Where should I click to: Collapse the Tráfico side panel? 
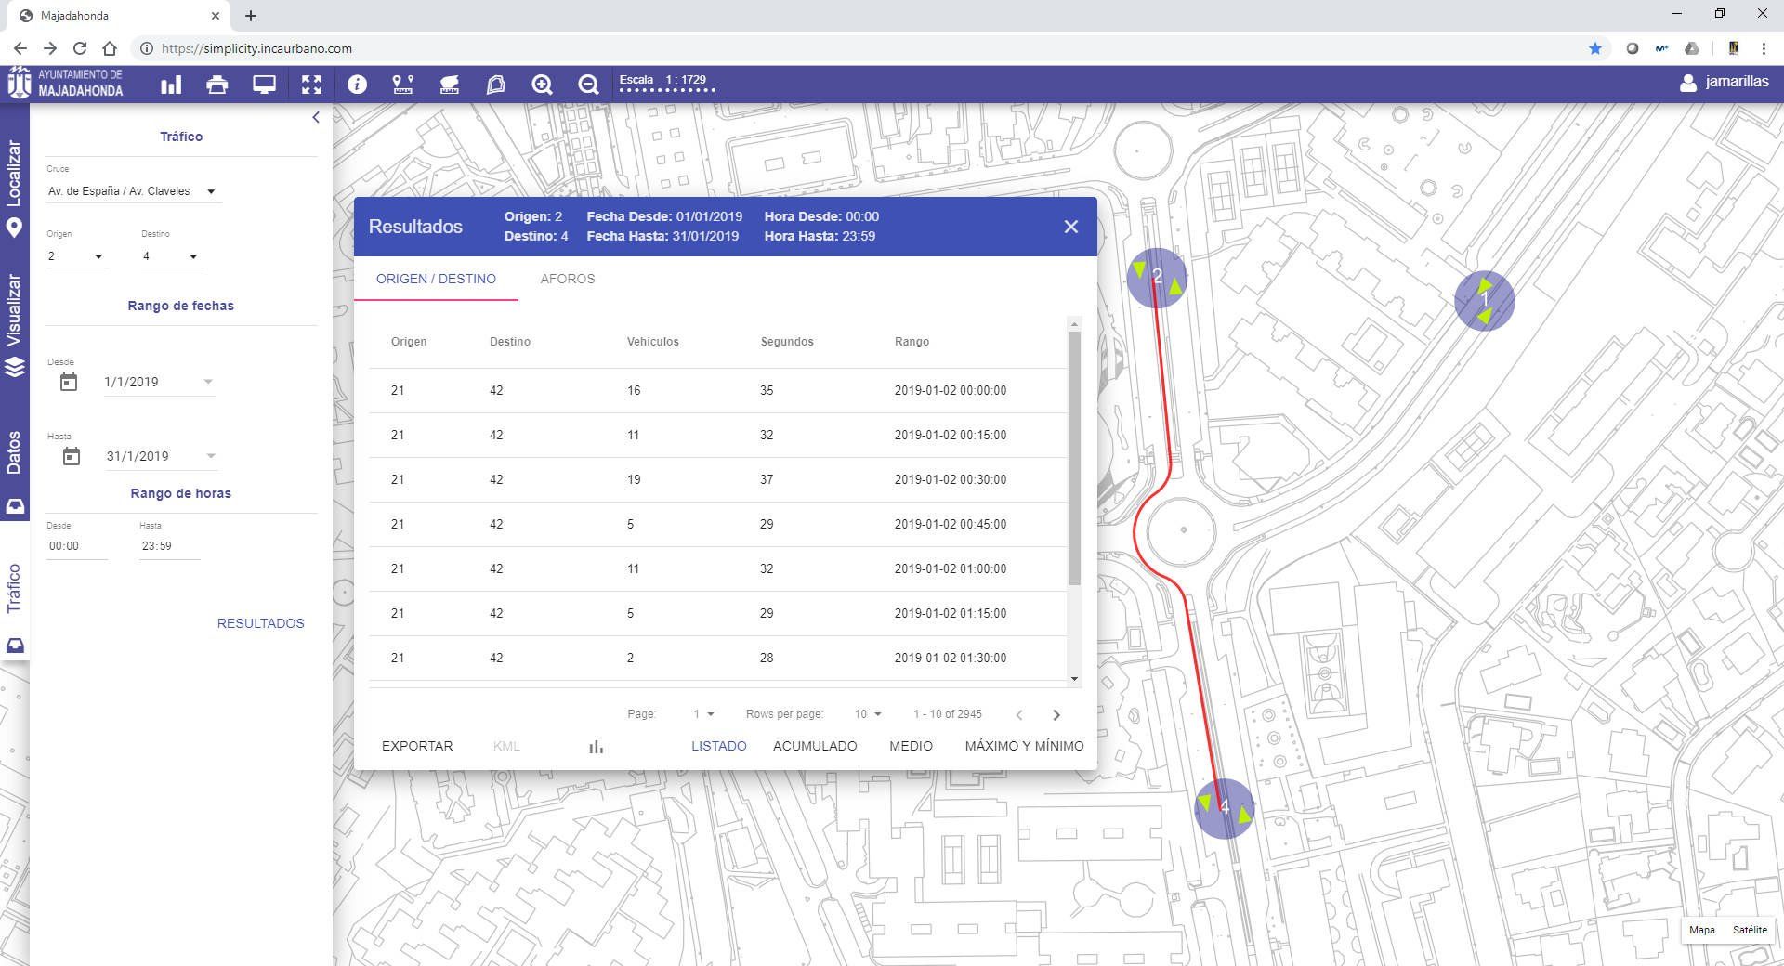(316, 117)
